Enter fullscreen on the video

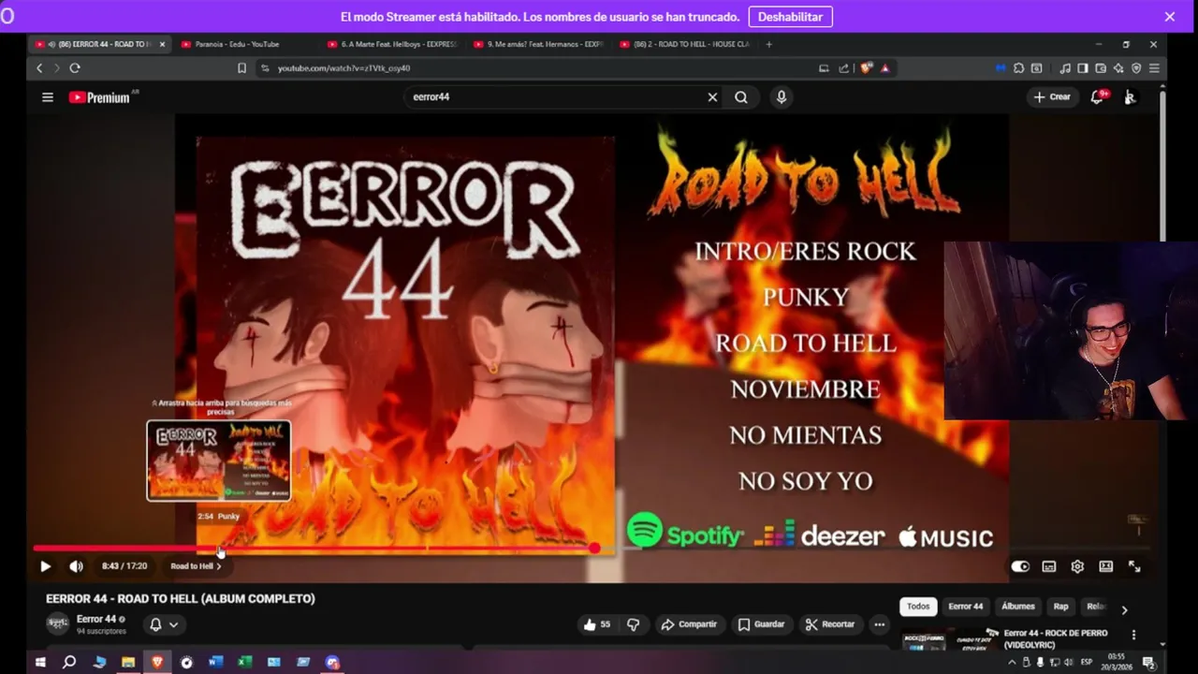(x=1134, y=566)
